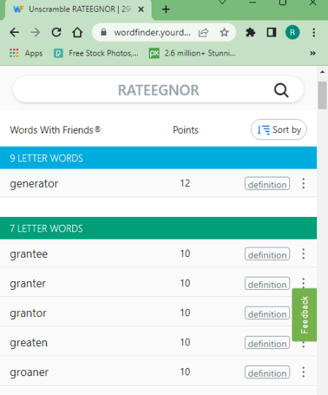328x395 pixels.
Task: View site security lock info
Action: 104,32
